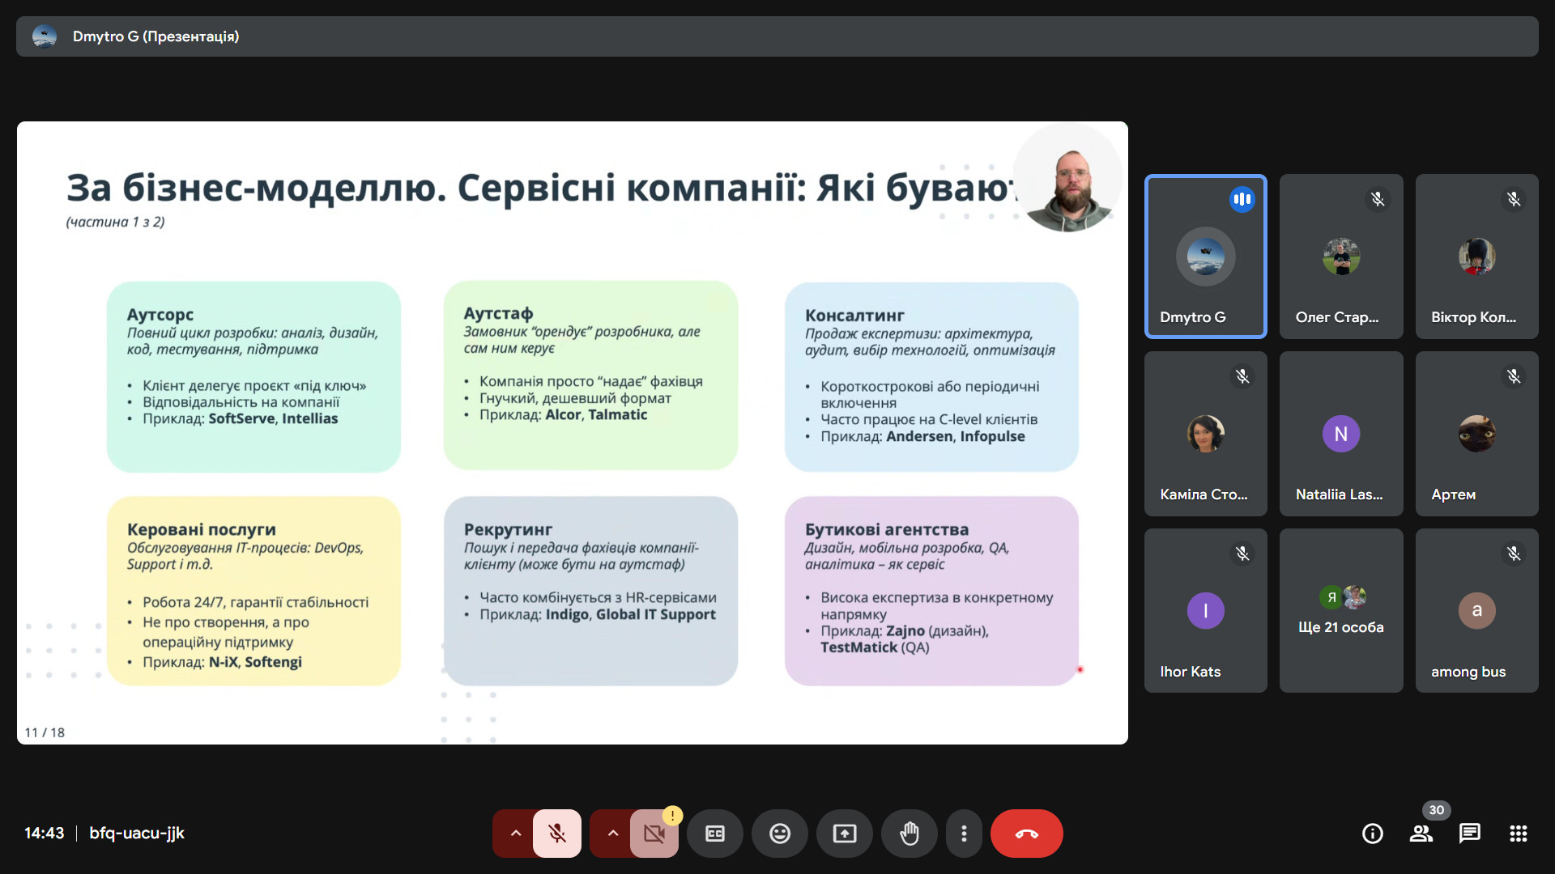
Task: Leave the call with red hang-up button
Action: [x=1027, y=834]
